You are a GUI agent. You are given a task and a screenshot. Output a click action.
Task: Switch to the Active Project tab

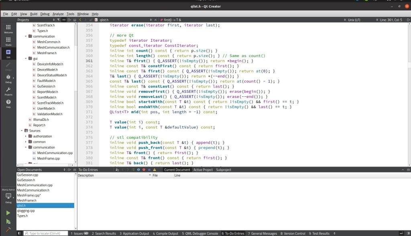pos(203,170)
